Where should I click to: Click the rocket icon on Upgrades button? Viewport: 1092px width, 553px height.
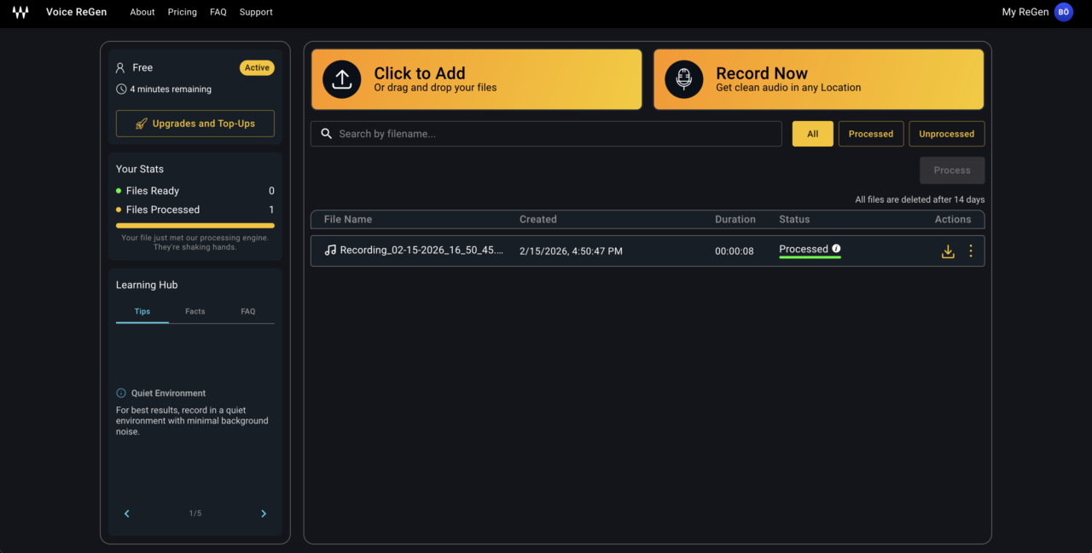[x=142, y=124]
